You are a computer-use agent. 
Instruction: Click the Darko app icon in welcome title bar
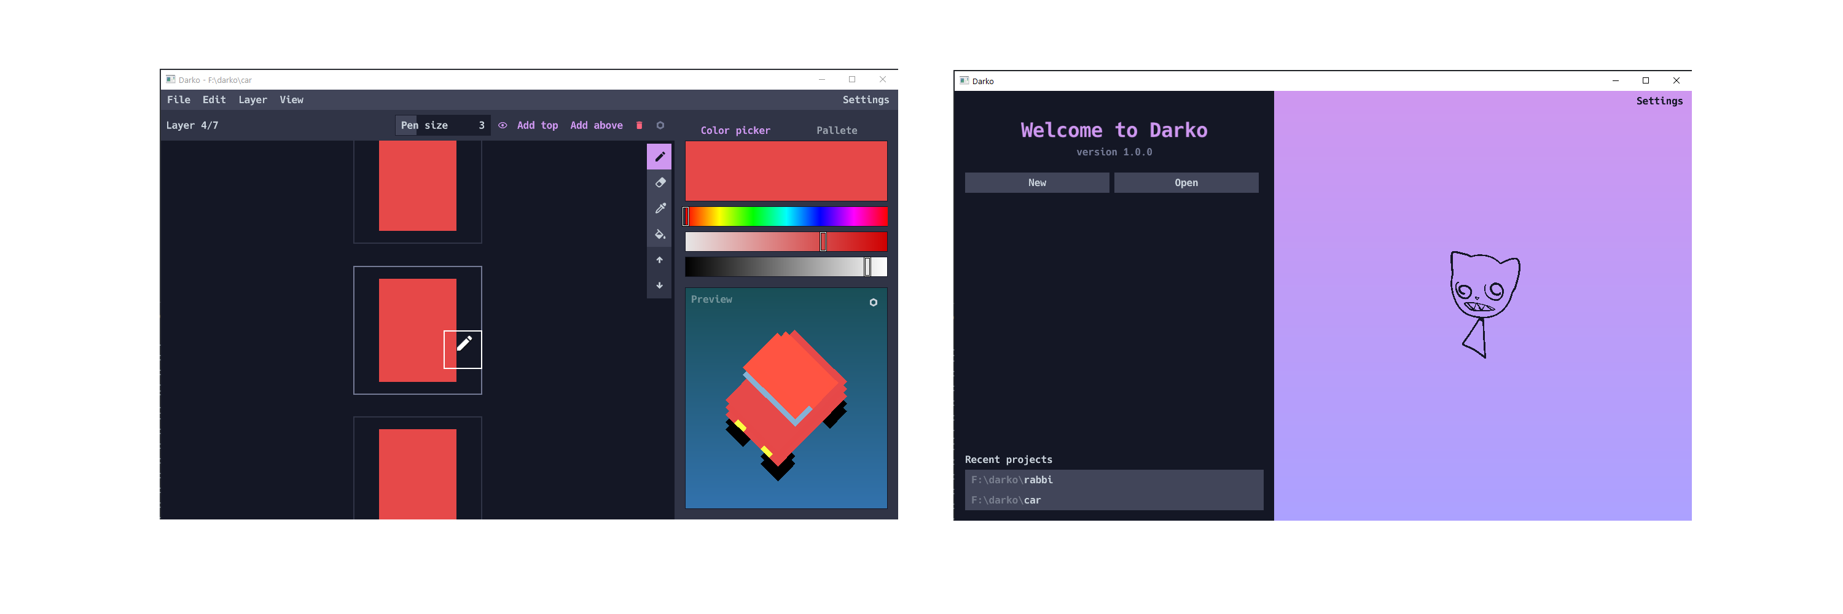964,81
